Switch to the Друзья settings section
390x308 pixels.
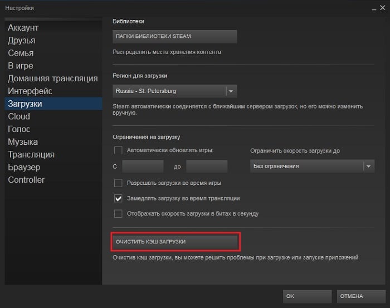[x=22, y=41]
